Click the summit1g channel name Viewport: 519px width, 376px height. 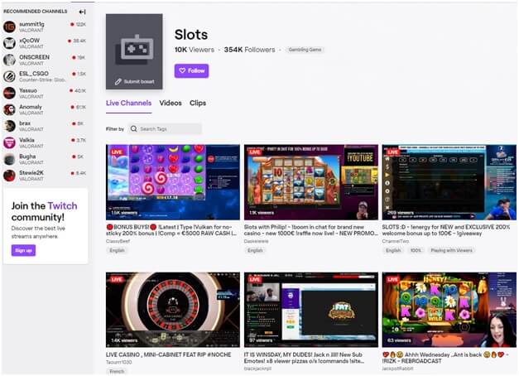(31, 24)
